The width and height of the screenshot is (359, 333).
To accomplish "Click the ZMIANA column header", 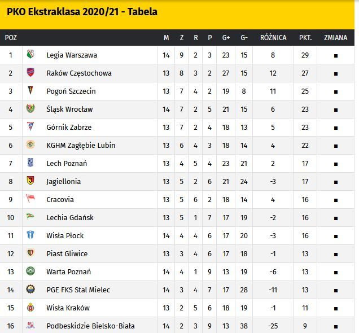I will click(x=335, y=38).
